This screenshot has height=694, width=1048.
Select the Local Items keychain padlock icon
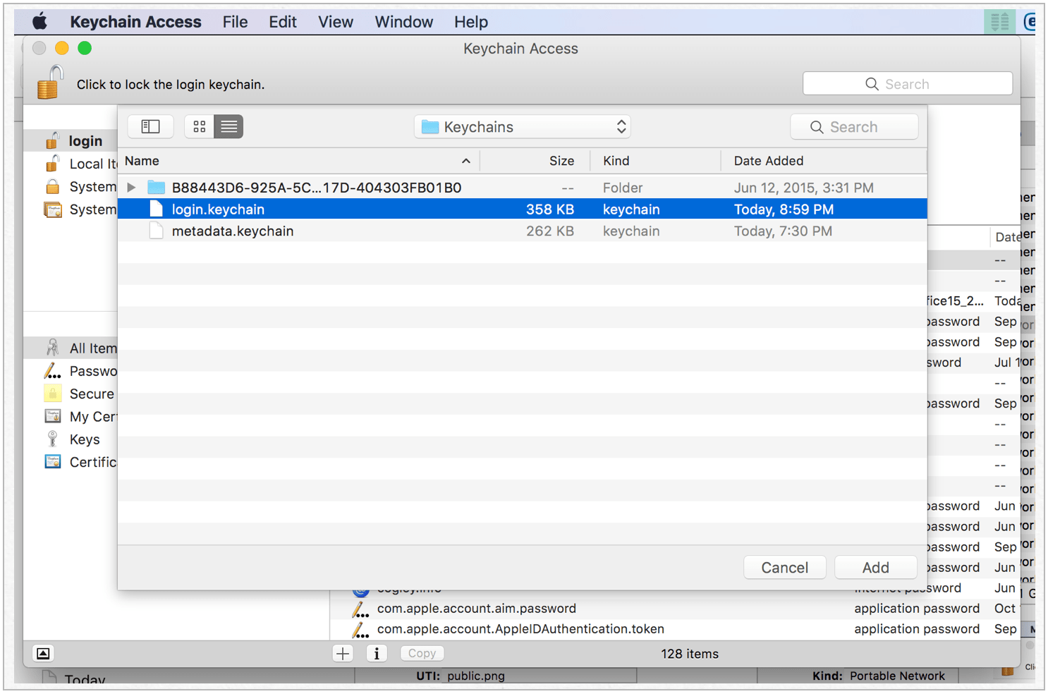click(x=52, y=164)
